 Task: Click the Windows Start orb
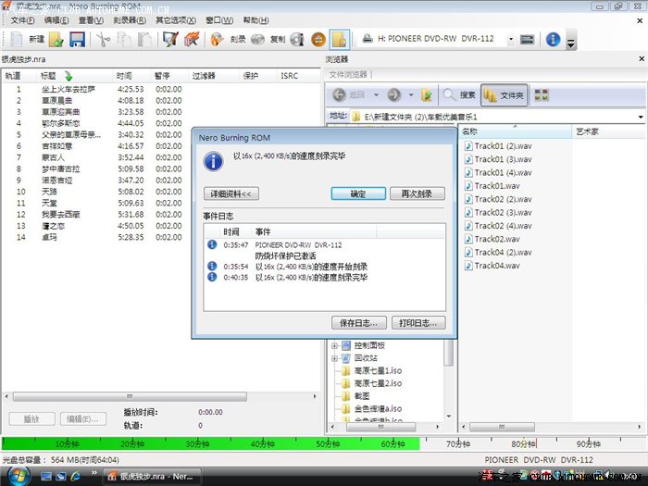click(x=18, y=476)
